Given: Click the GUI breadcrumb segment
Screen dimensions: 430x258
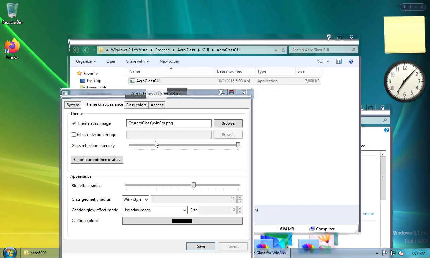Looking at the screenshot, I should tap(206, 50).
